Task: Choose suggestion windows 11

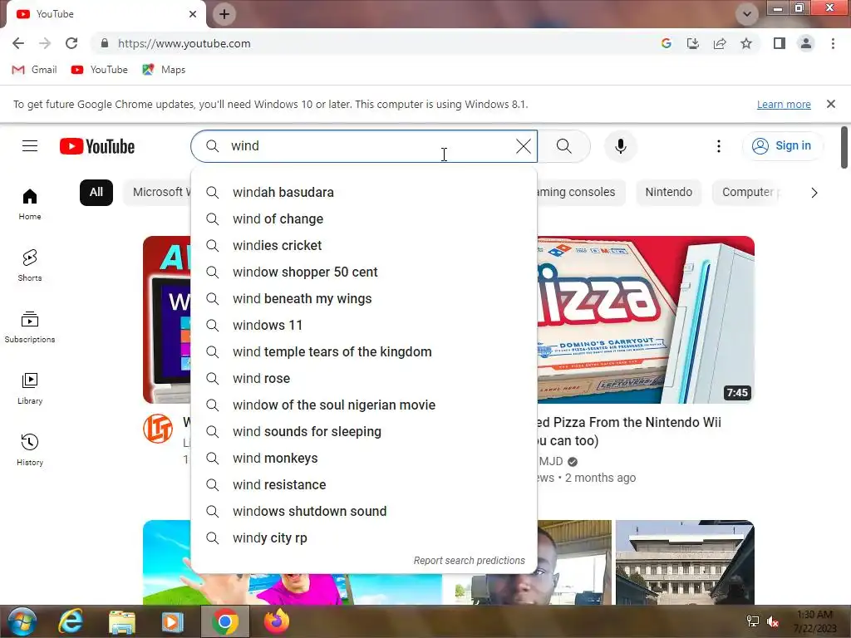Action: [364, 325]
